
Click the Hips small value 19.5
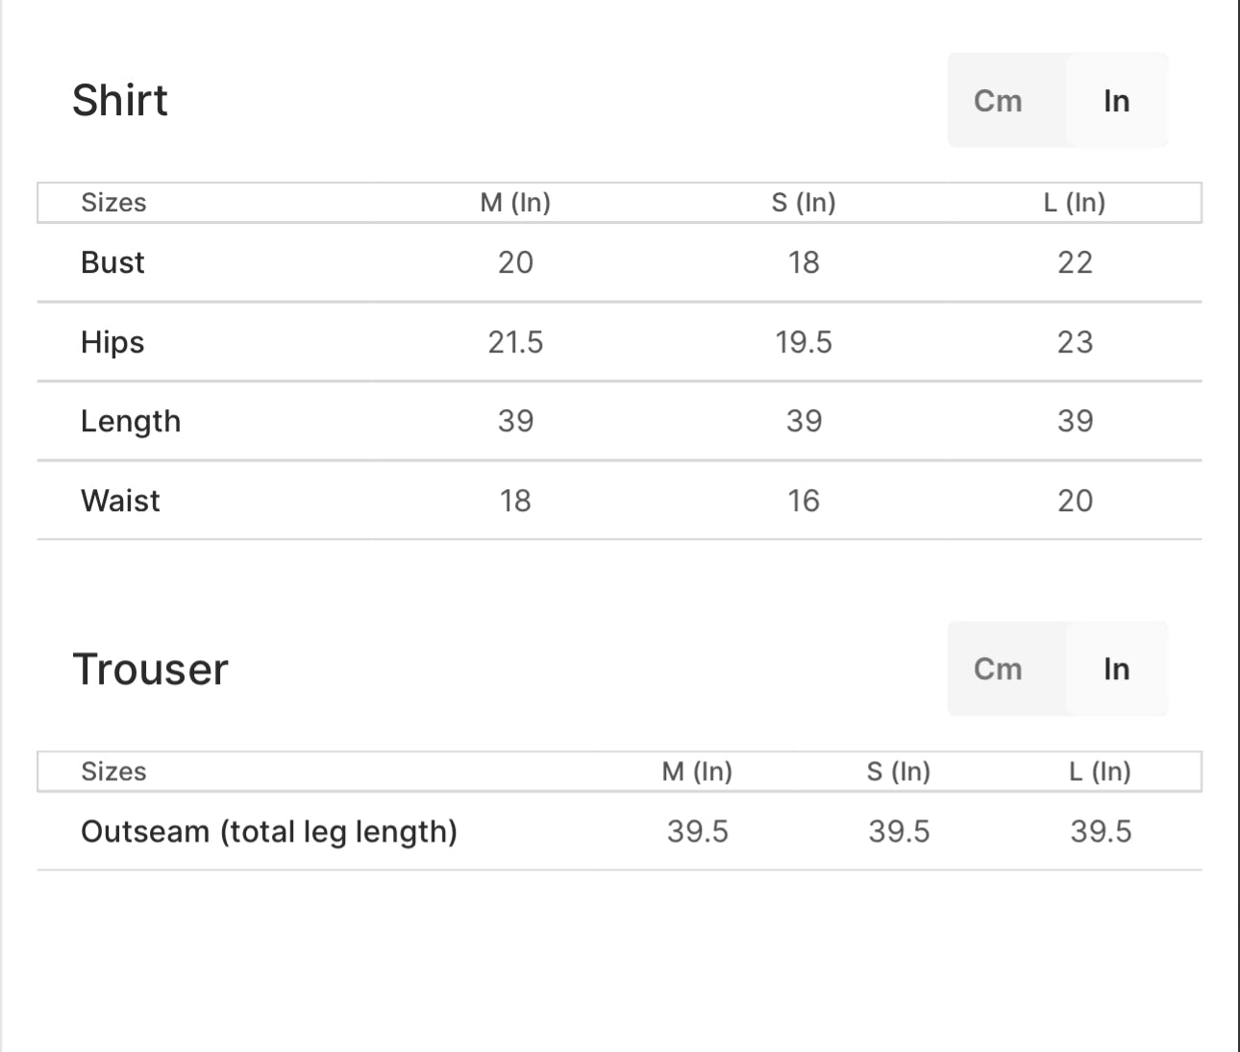click(x=804, y=342)
